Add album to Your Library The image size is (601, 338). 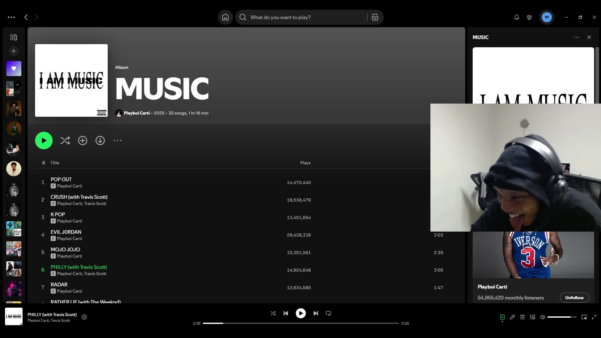tap(83, 141)
